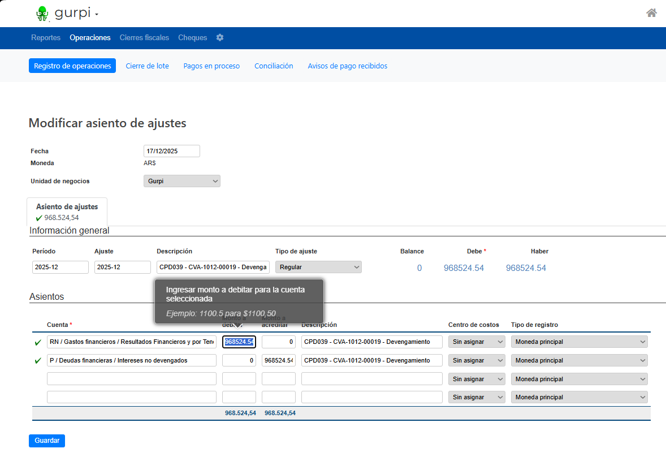666x457 pixels.
Task: Open the Reportes menu
Action: point(46,37)
